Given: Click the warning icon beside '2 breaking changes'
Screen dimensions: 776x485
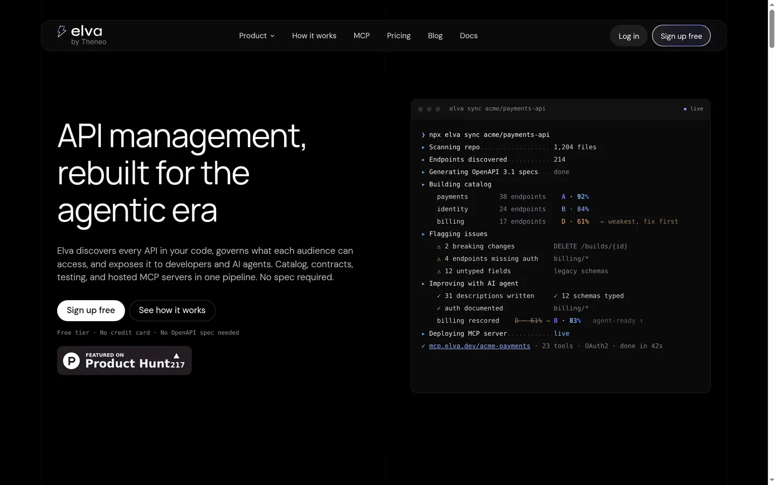Looking at the screenshot, I should point(439,246).
